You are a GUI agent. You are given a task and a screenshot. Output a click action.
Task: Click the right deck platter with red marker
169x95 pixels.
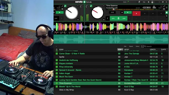(x=97, y=13)
